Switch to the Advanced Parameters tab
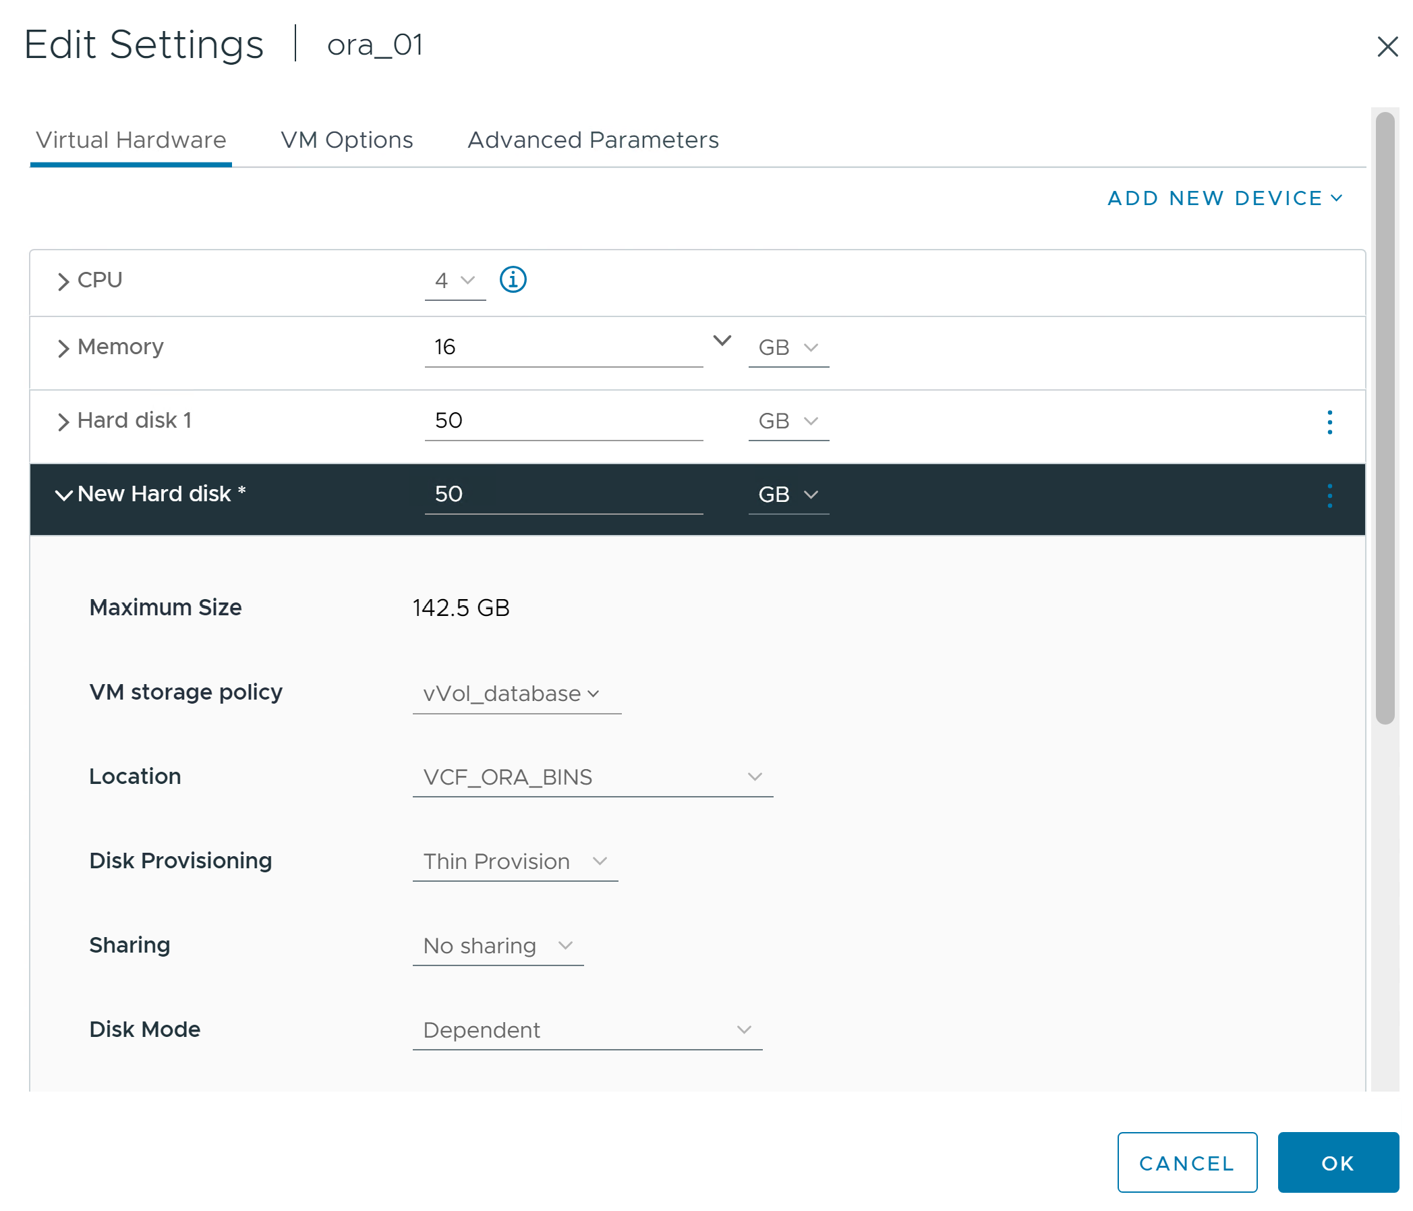The image size is (1413, 1211). coord(592,140)
